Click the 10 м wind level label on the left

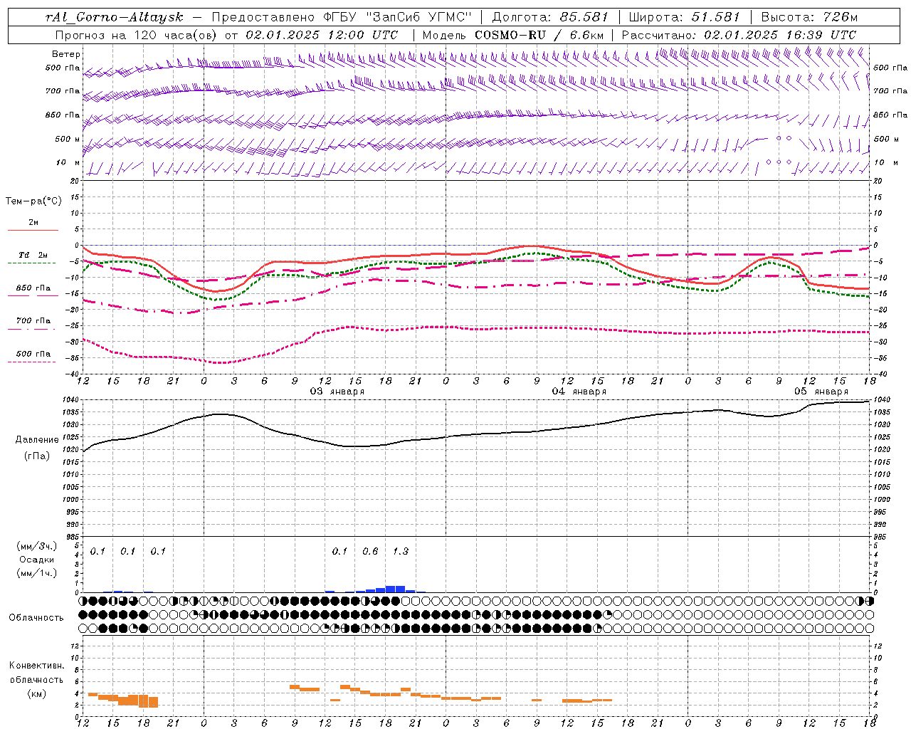click(x=68, y=162)
